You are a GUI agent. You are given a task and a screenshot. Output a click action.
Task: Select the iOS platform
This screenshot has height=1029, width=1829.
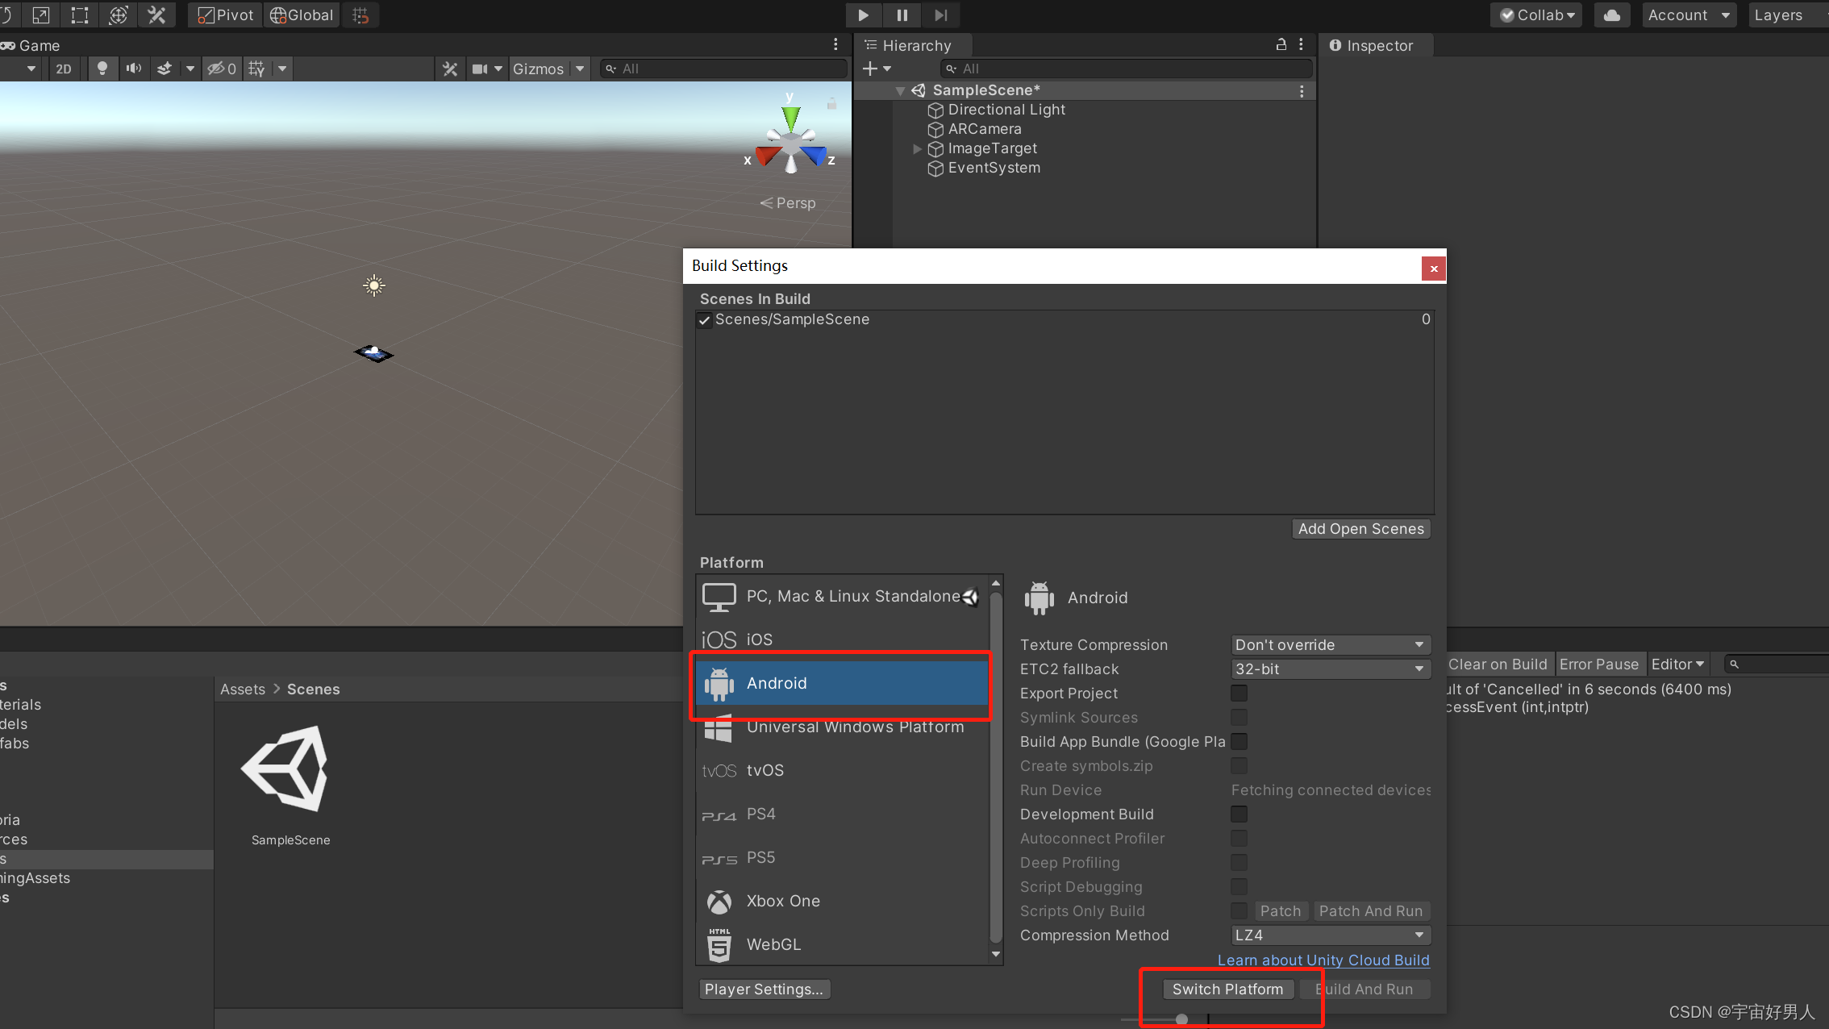click(842, 639)
